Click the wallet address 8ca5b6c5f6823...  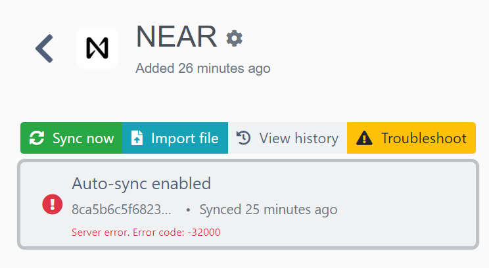pos(122,210)
